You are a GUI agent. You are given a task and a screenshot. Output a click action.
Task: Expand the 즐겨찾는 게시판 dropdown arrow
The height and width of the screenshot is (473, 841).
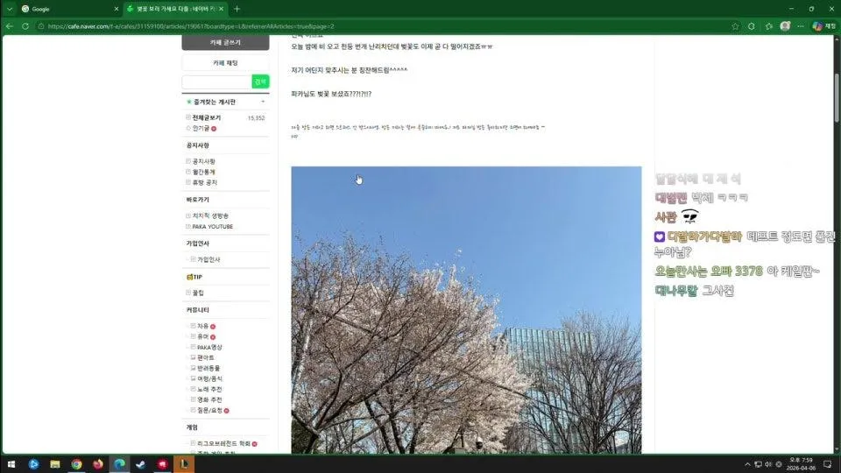point(263,102)
